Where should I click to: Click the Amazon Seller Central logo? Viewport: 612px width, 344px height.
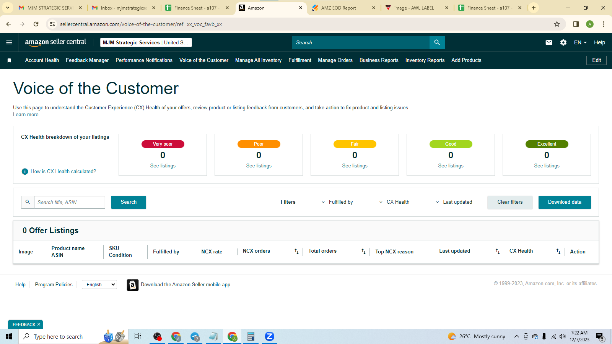[55, 42]
